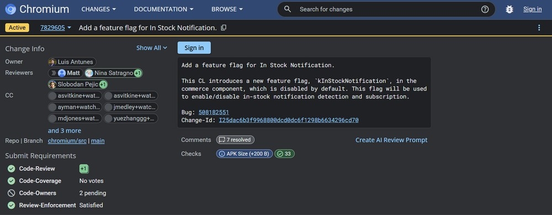Click Sign in link in header
552x215 pixels.
click(x=532, y=9)
